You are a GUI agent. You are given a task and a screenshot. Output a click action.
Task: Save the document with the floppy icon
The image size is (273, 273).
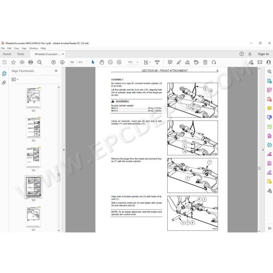[x=5, y=62]
